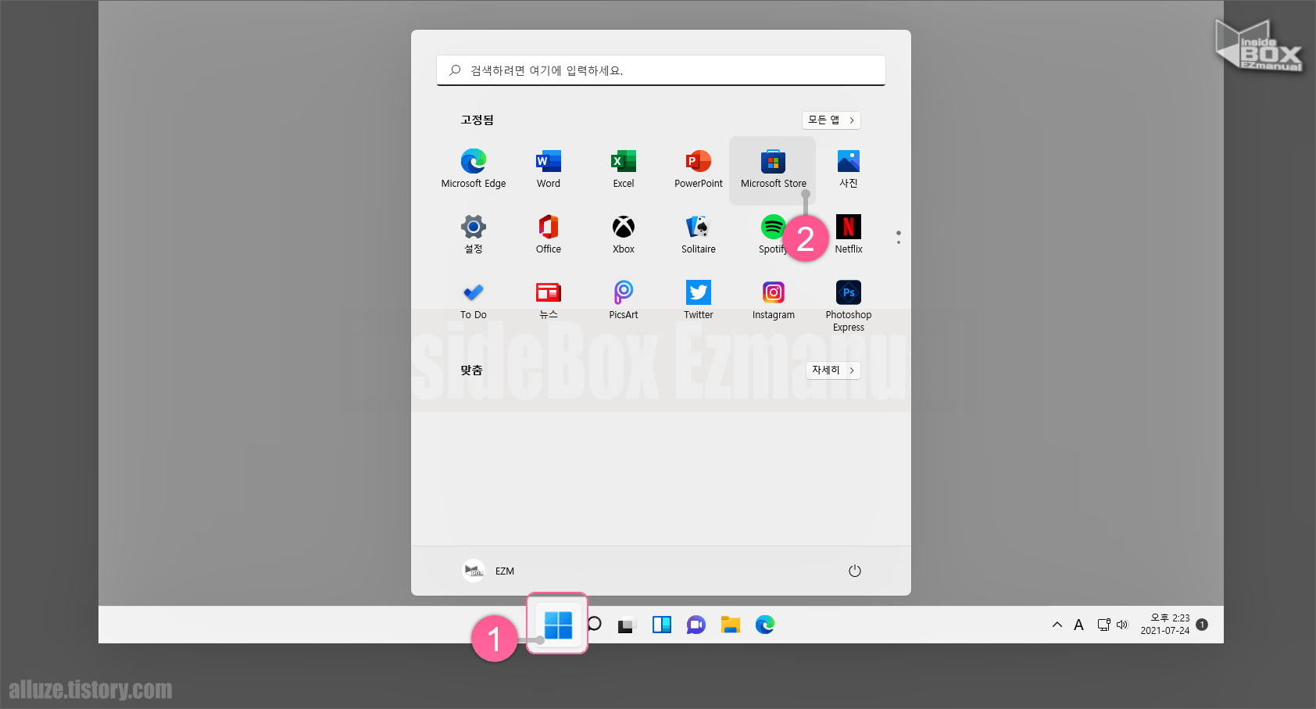Launch Microsoft Edge from the taskbar
Image resolution: width=1316 pixels, height=709 pixels.
(765, 625)
